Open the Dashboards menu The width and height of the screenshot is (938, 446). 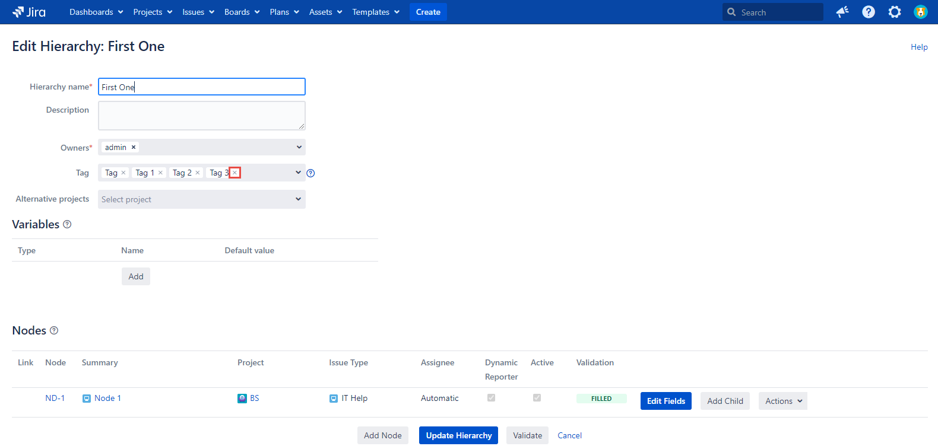(96, 12)
